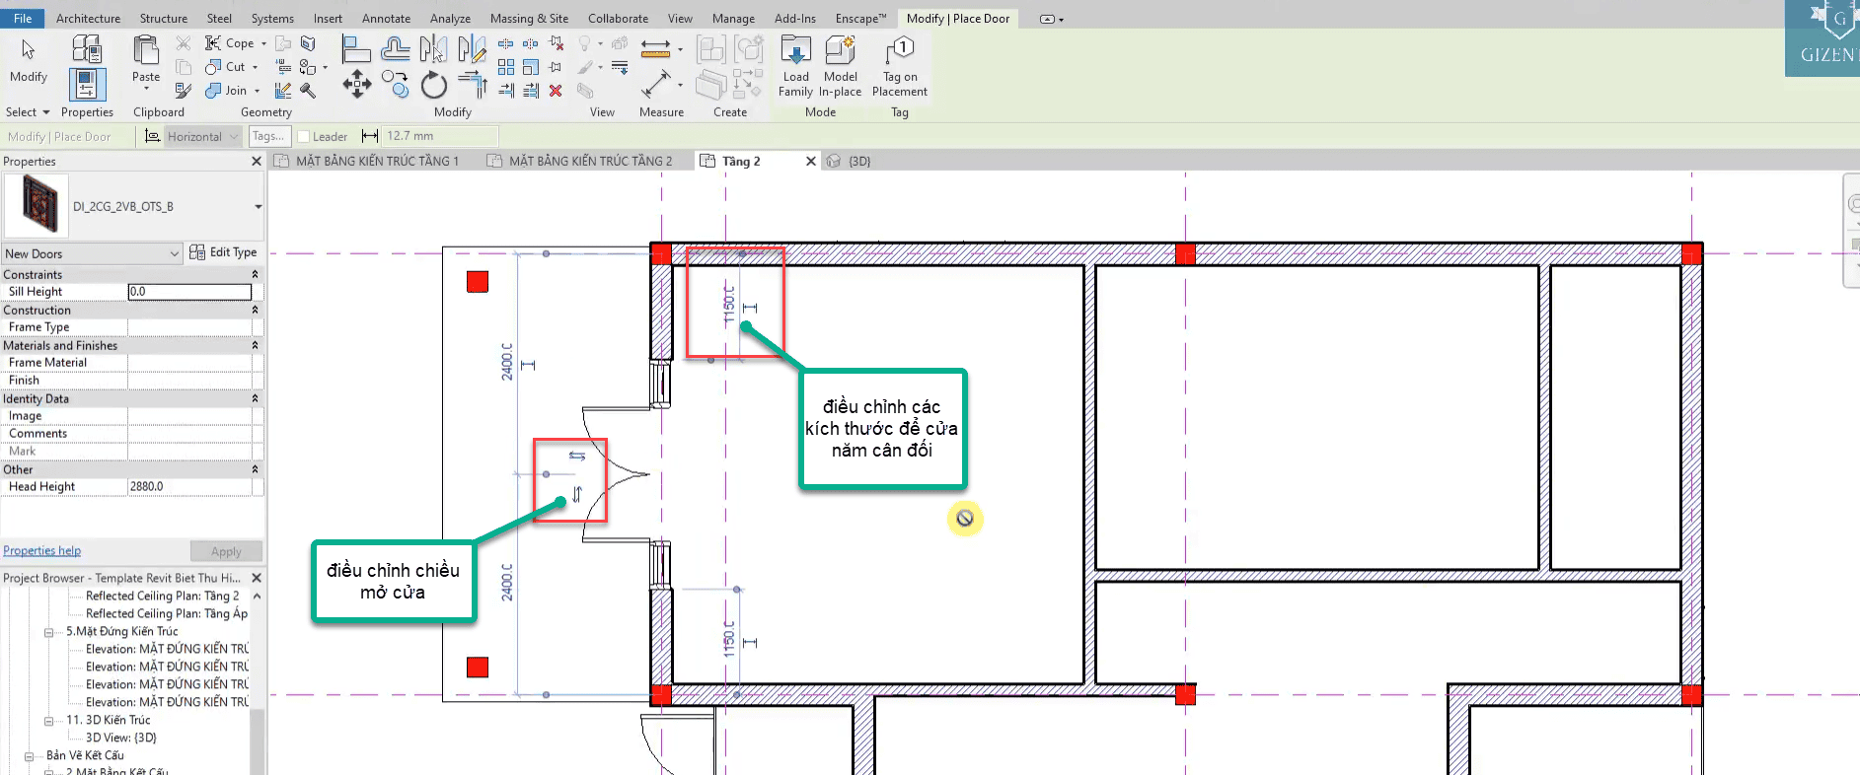Open the File menu
This screenshot has width=1860, height=775.
click(x=23, y=18)
